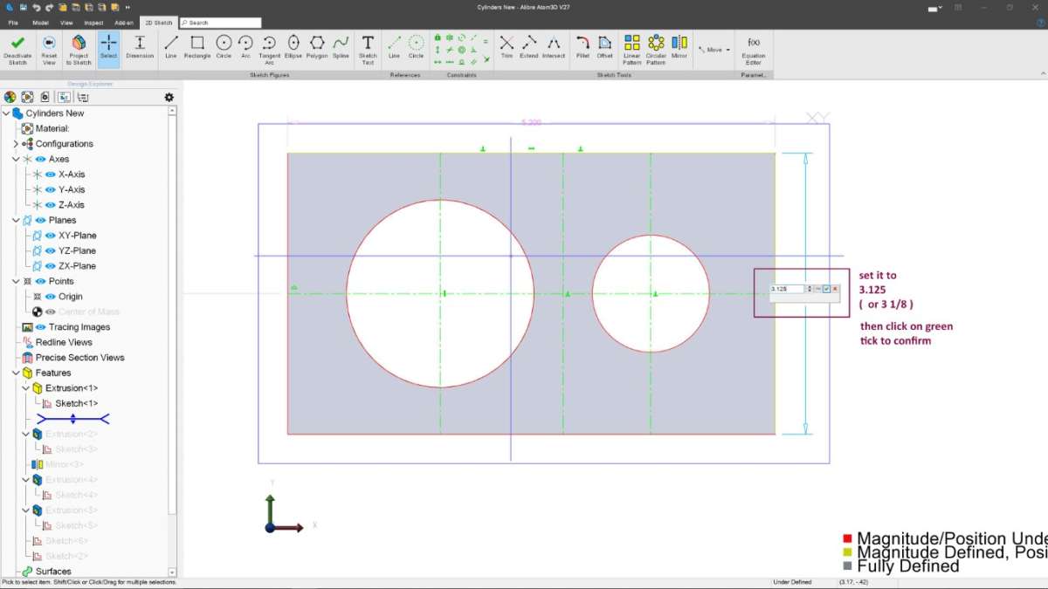Image resolution: width=1048 pixels, height=589 pixels.
Task: Pick the Arc sketch tool
Action: coord(245,47)
